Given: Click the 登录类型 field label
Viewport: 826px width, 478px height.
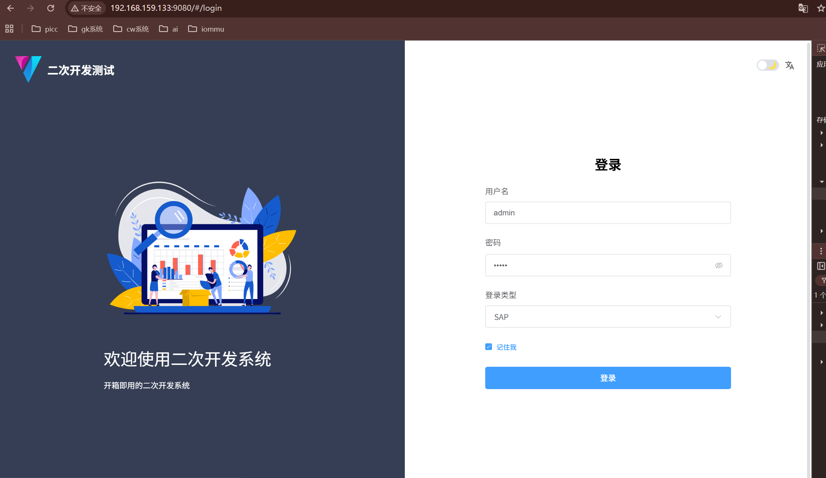Looking at the screenshot, I should [x=501, y=295].
